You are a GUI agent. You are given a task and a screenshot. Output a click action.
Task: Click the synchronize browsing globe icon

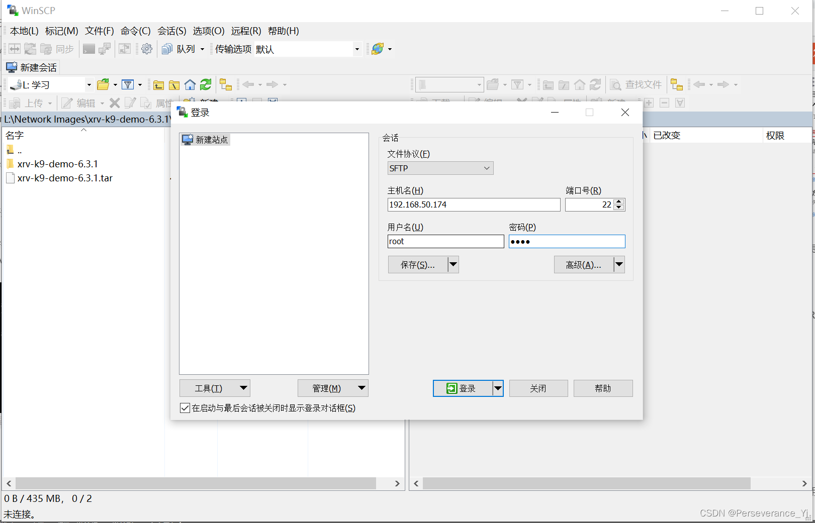378,49
